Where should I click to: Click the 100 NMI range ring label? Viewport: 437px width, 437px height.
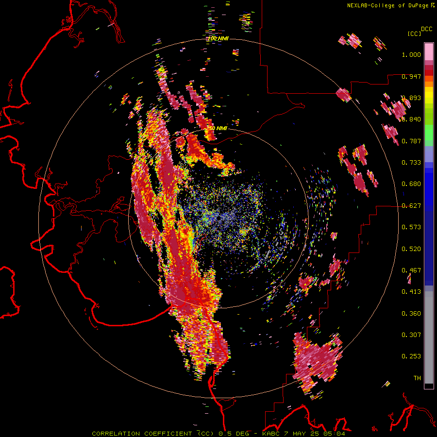pyautogui.click(x=218, y=38)
